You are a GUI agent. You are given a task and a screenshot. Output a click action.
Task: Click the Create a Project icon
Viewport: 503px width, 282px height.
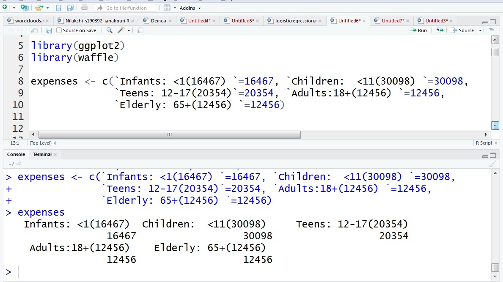coord(25,8)
